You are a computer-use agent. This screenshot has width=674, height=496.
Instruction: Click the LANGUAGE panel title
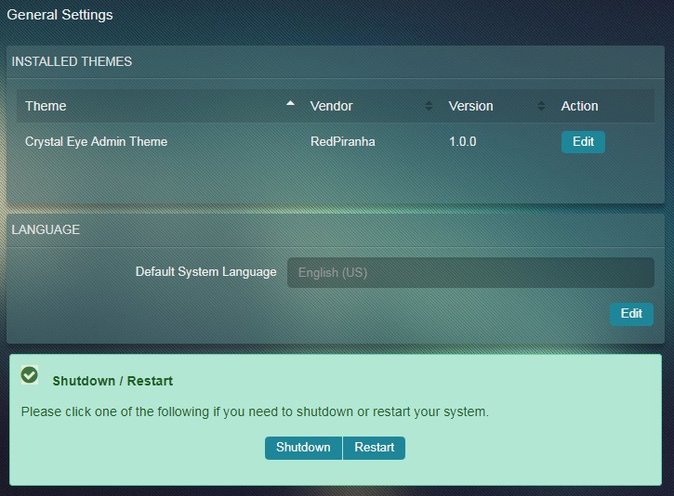(x=46, y=229)
